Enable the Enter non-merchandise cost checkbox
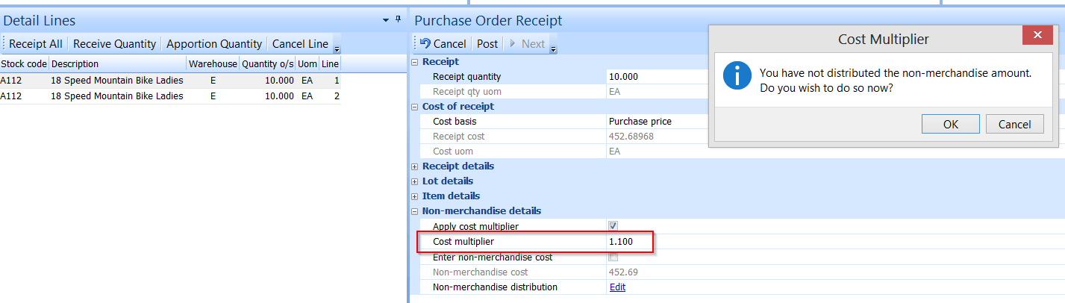 coord(613,257)
